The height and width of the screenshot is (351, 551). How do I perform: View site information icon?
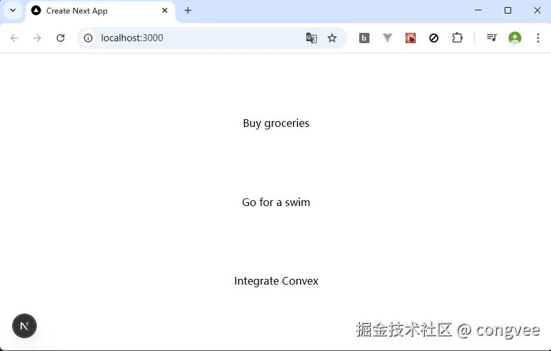(x=88, y=37)
